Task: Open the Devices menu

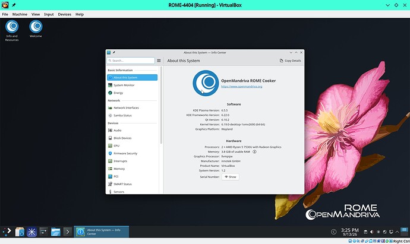Action: [65, 14]
